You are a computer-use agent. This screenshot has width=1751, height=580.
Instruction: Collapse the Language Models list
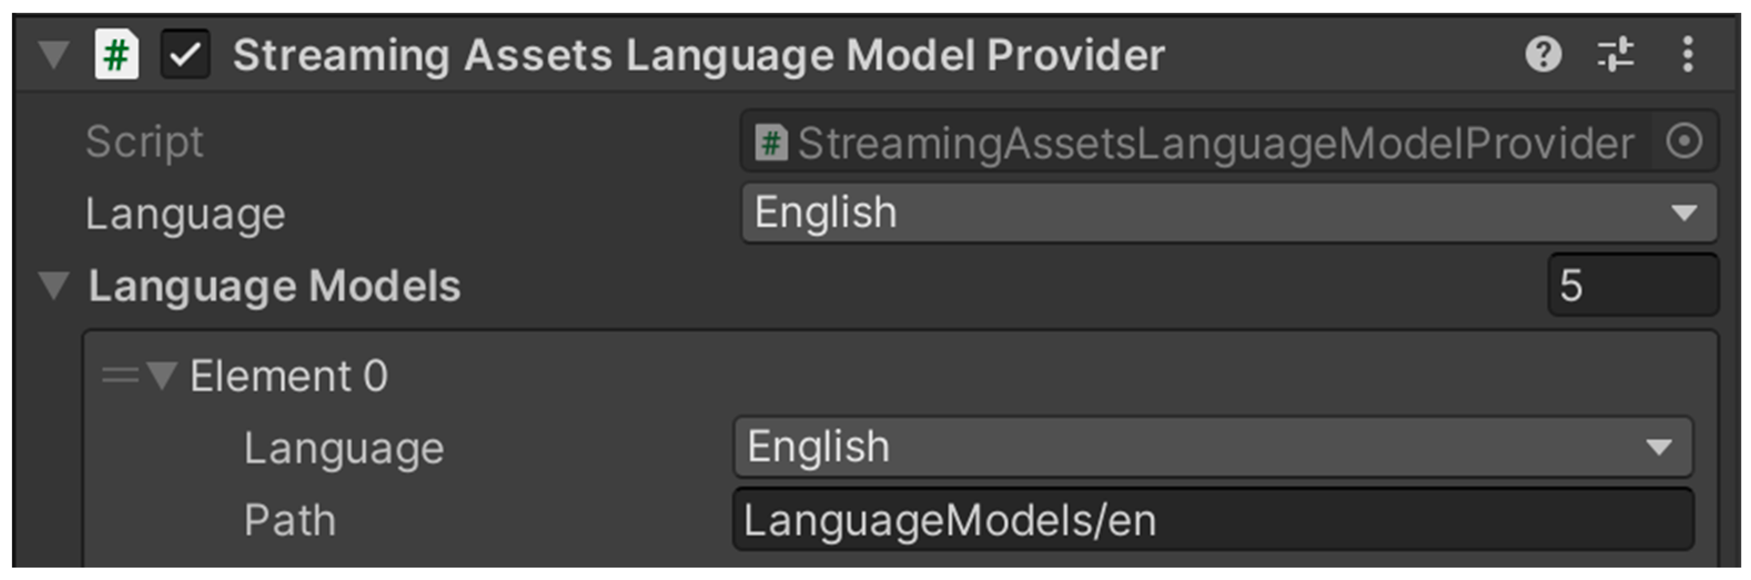tap(53, 285)
